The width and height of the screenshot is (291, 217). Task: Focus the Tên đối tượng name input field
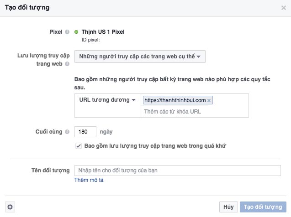coord(178,170)
